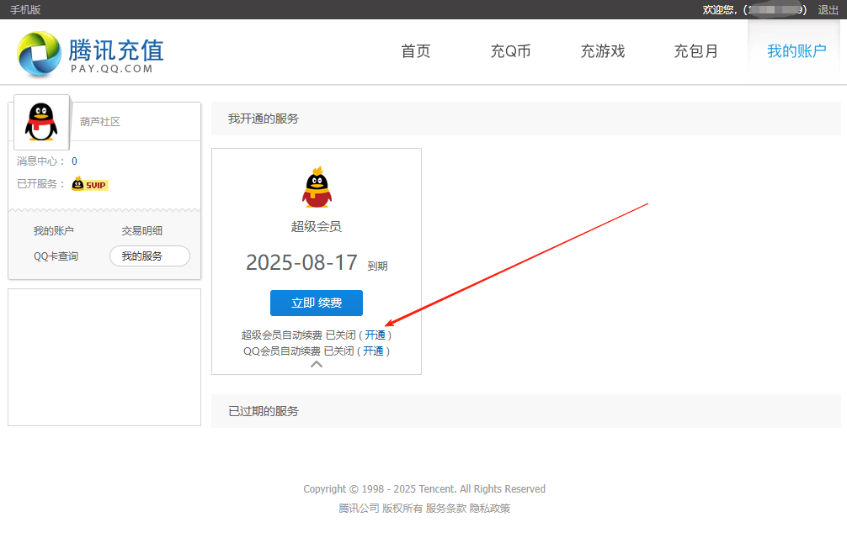The height and width of the screenshot is (538, 847).
Task: Click the 消息中心 label
Action: coord(40,161)
